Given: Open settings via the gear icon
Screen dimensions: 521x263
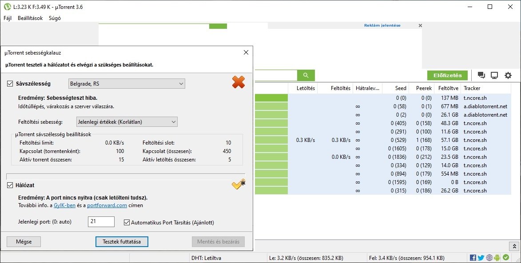Looking at the screenshot, I should coord(508,75).
